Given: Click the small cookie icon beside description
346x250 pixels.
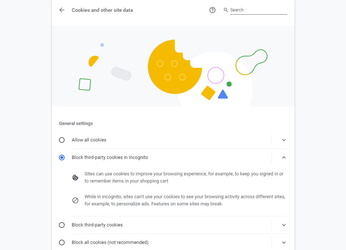Looking at the screenshot, I should coord(75,177).
